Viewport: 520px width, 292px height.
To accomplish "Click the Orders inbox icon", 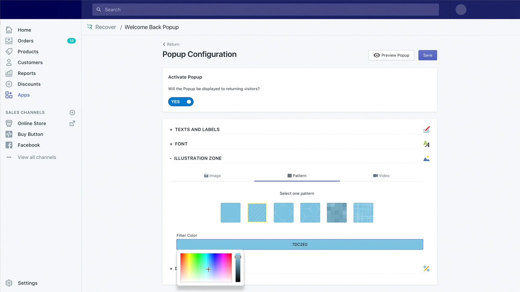I will (9, 41).
